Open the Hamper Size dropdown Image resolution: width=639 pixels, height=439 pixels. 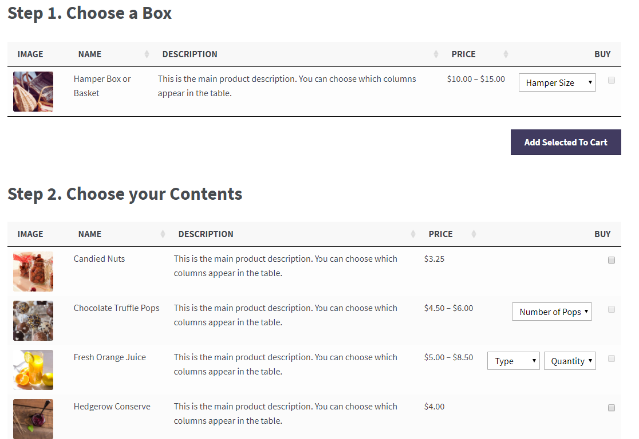coord(557,83)
